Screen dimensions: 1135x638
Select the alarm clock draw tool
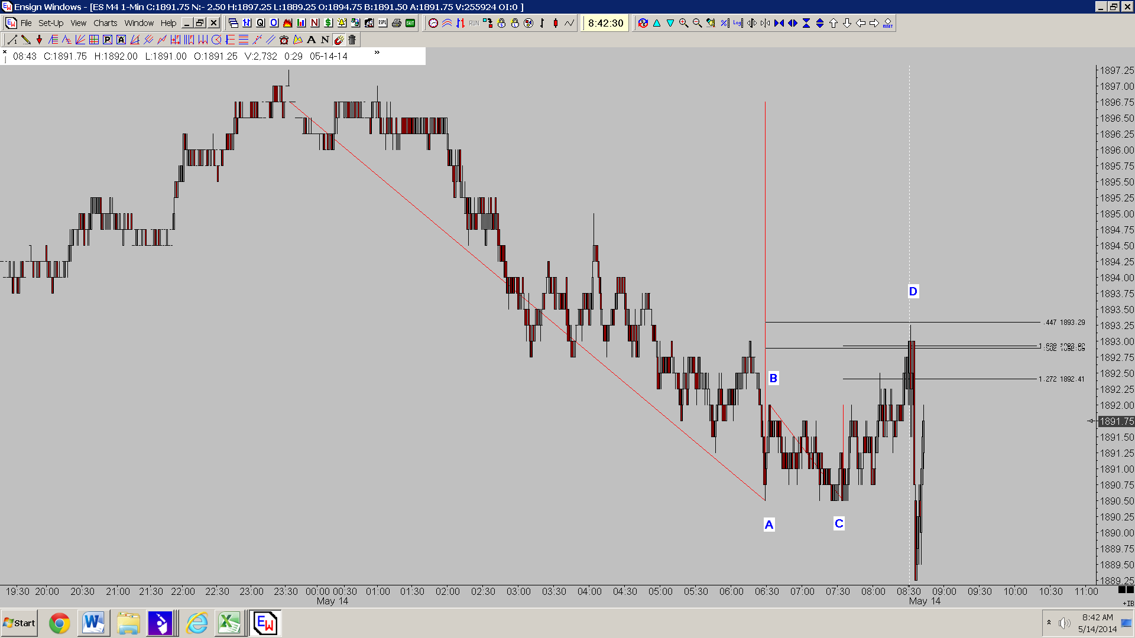coord(284,40)
